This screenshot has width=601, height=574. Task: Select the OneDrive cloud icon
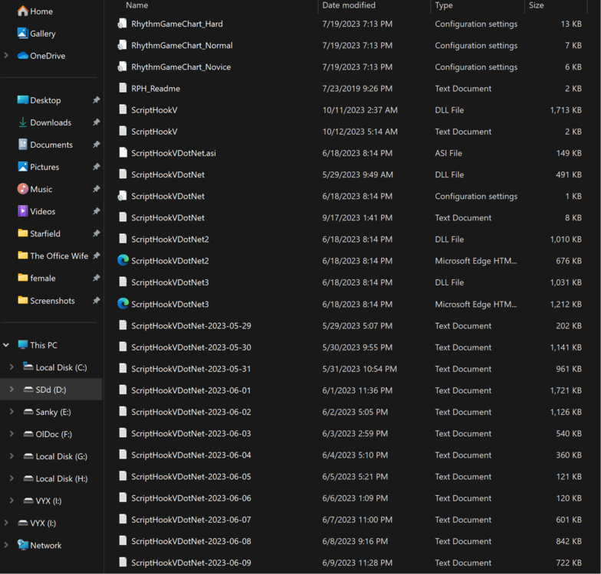tap(23, 55)
